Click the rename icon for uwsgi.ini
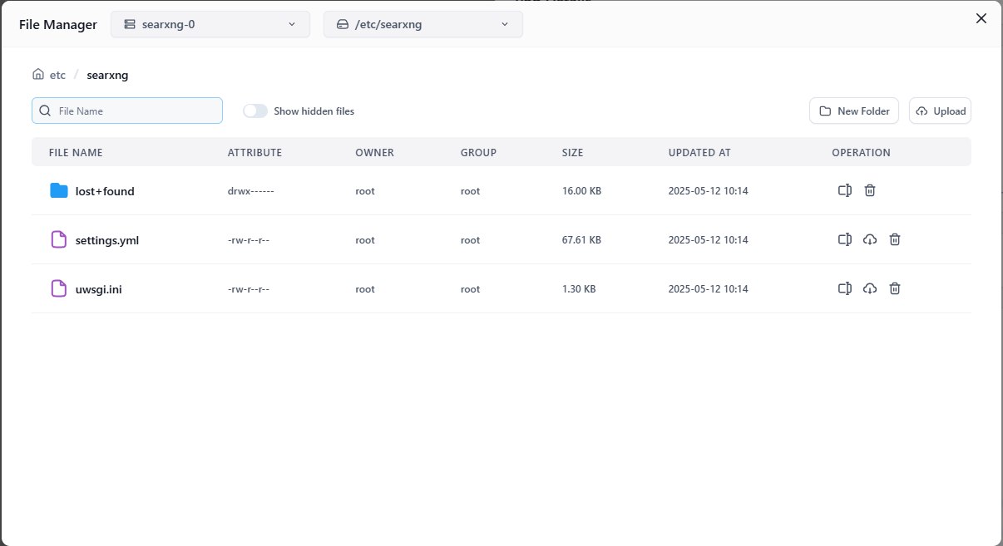This screenshot has height=546, width=1003. (844, 288)
